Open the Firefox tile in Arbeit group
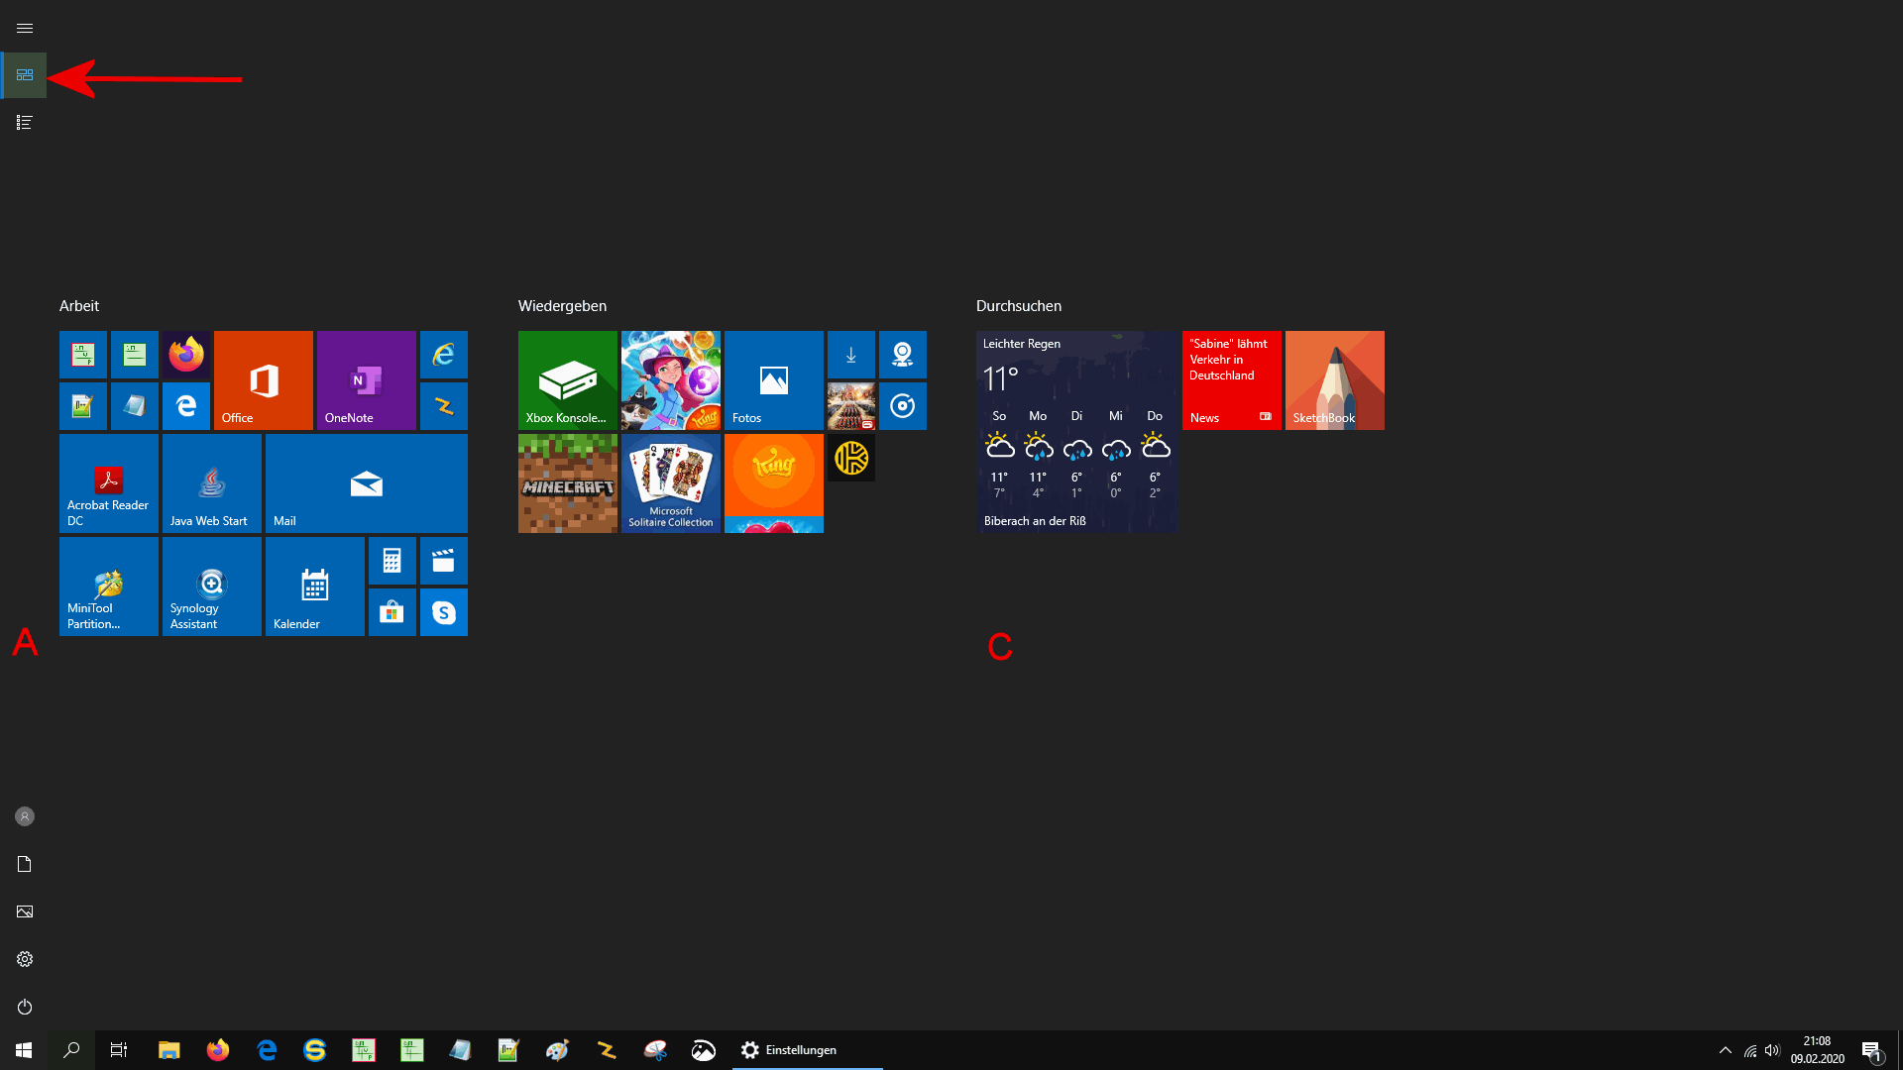 (186, 355)
